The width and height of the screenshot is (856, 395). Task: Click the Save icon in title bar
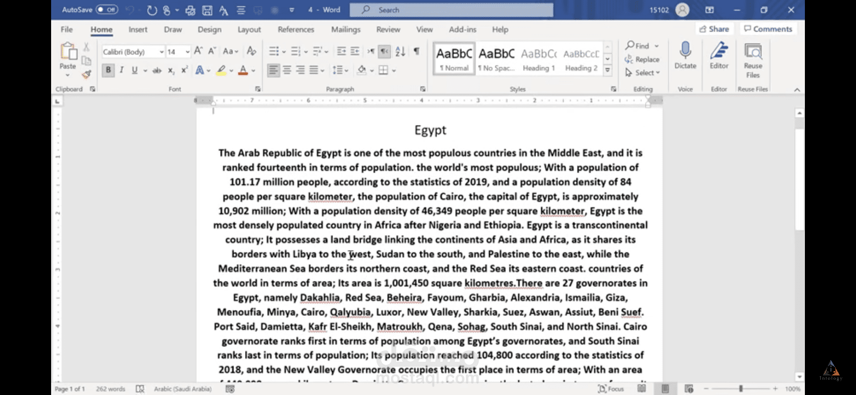point(207,10)
